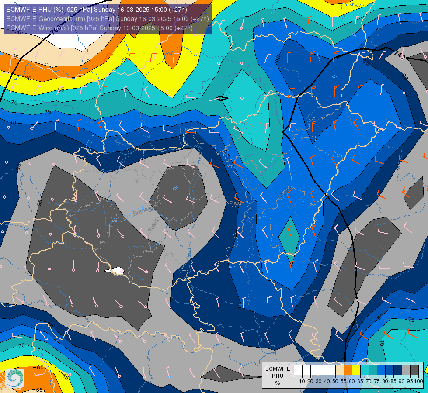Pick the cyan 65–70% legend swatch
The width and height of the screenshot is (428, 393).
(365, 370)
